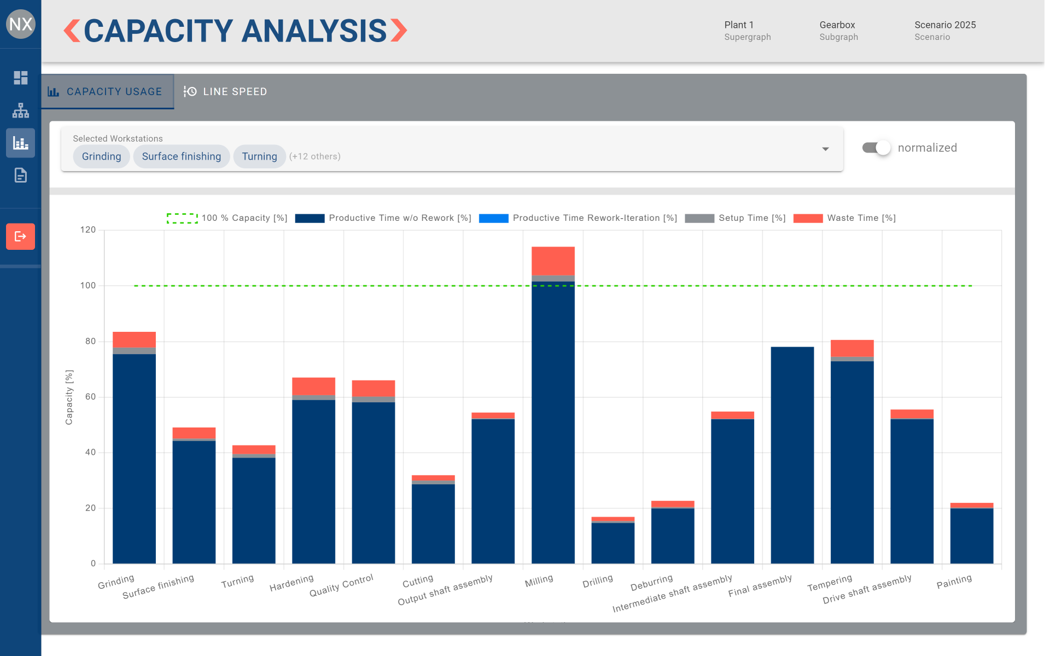
Task: Toggle the normalized switch
Action: pyautogui.click(x=876, y=148)
